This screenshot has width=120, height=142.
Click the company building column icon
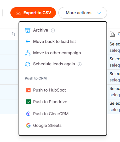pyautogui.click(x=112, y=34)
